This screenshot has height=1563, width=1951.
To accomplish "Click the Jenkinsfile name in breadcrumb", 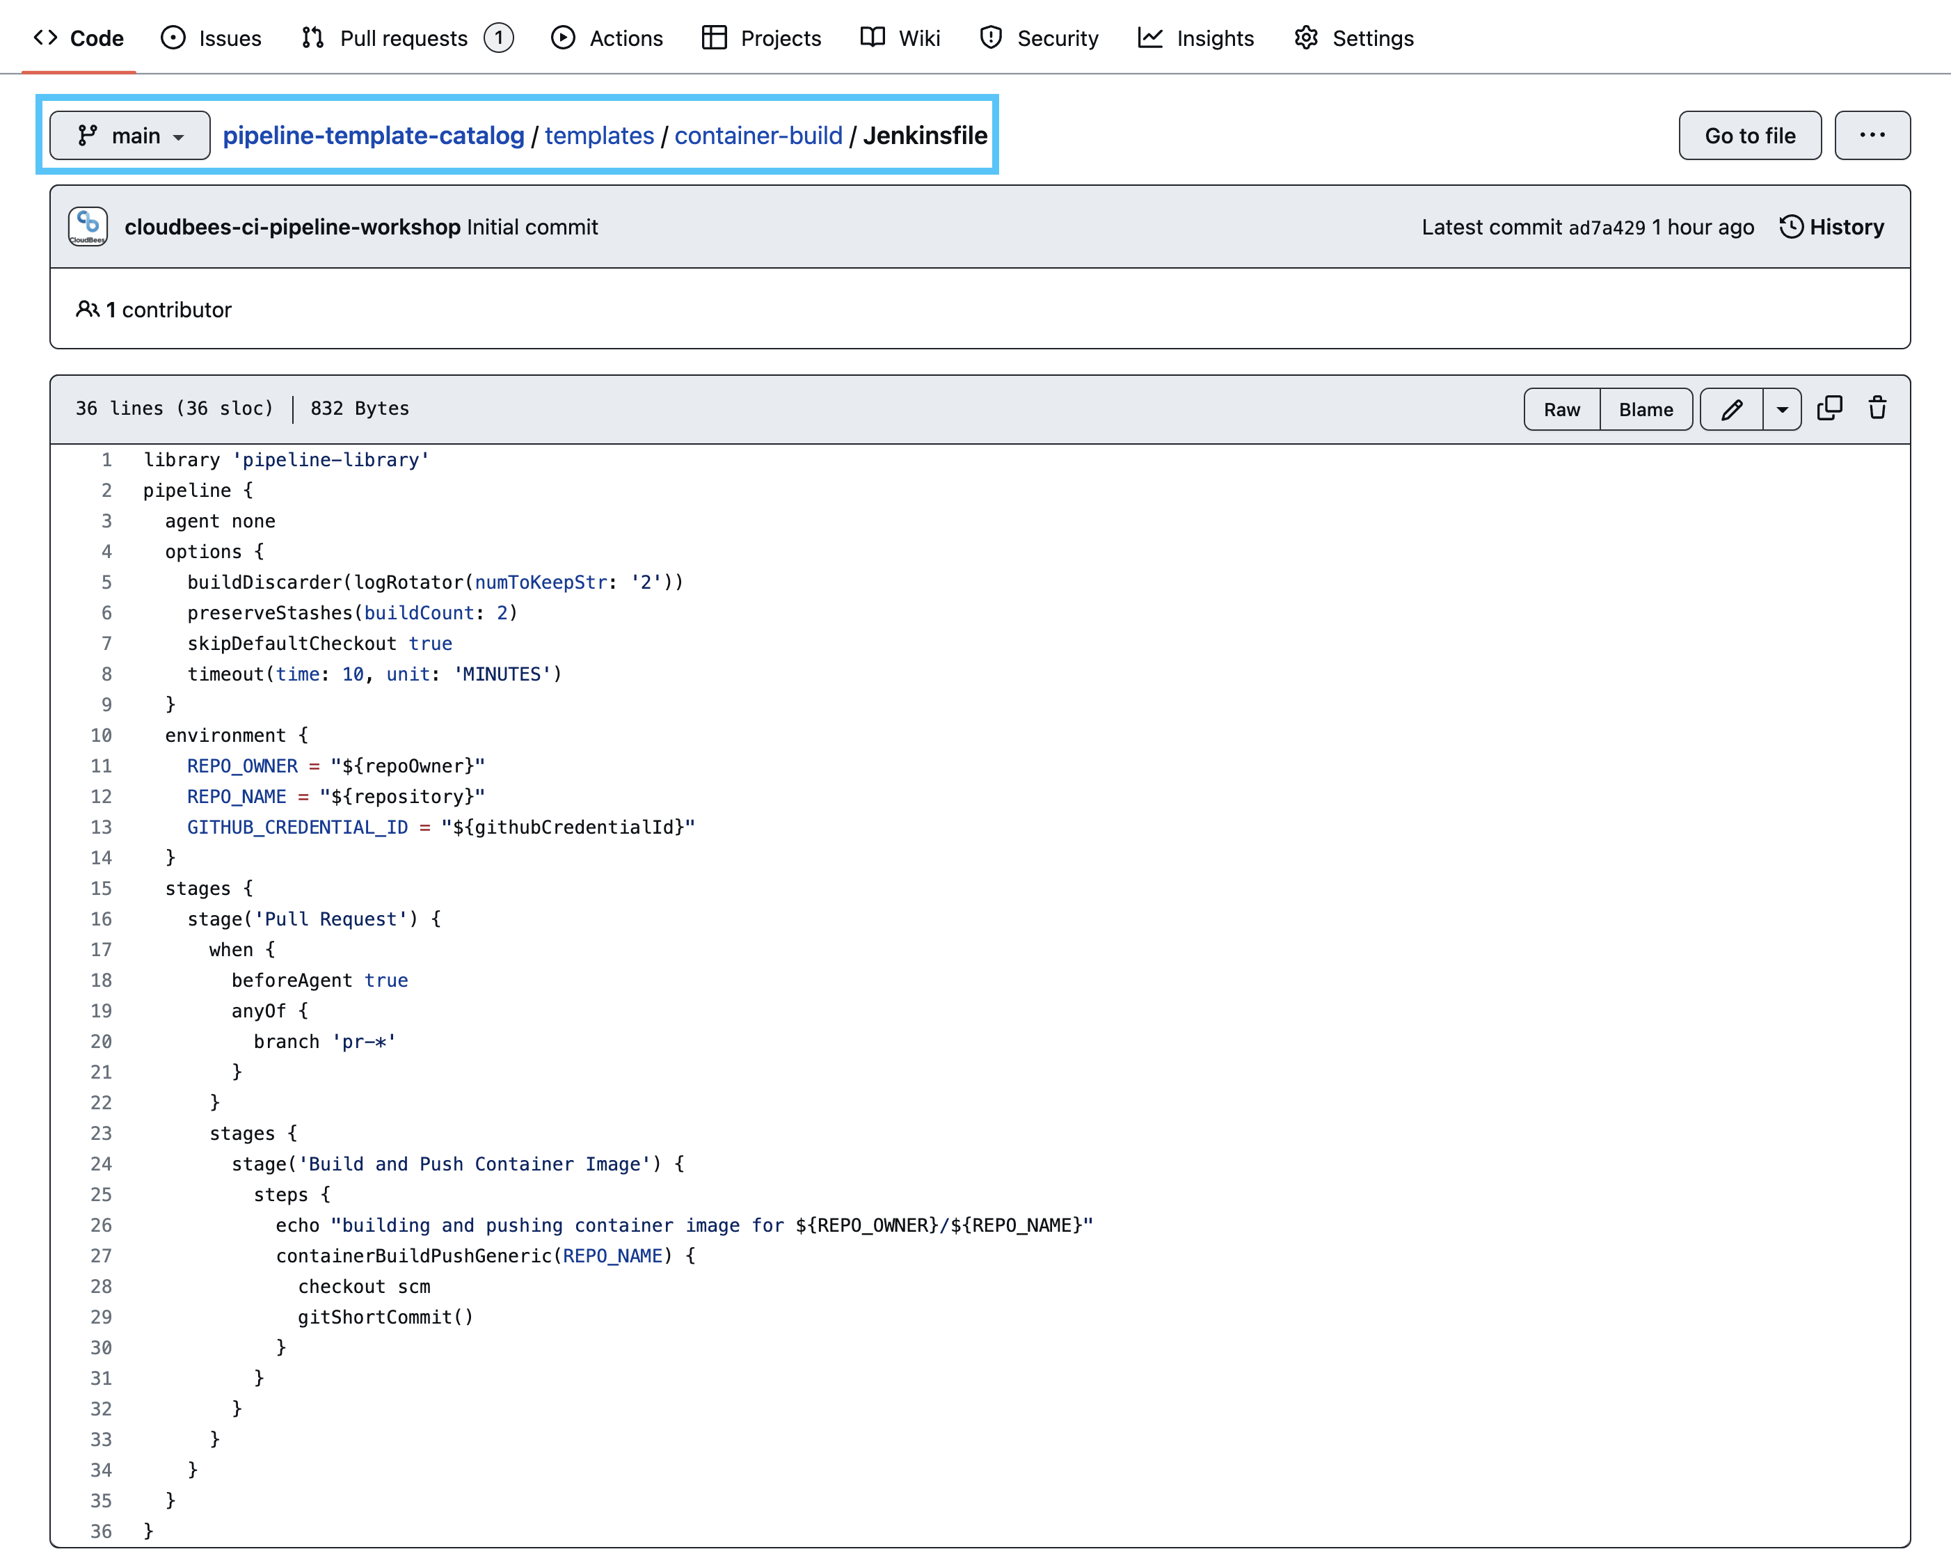I will coord(925,136).
